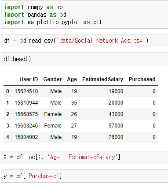Click Gender cell in row 15668575
168x184 pixels.
pyautogui.click(x=53, y=114)
